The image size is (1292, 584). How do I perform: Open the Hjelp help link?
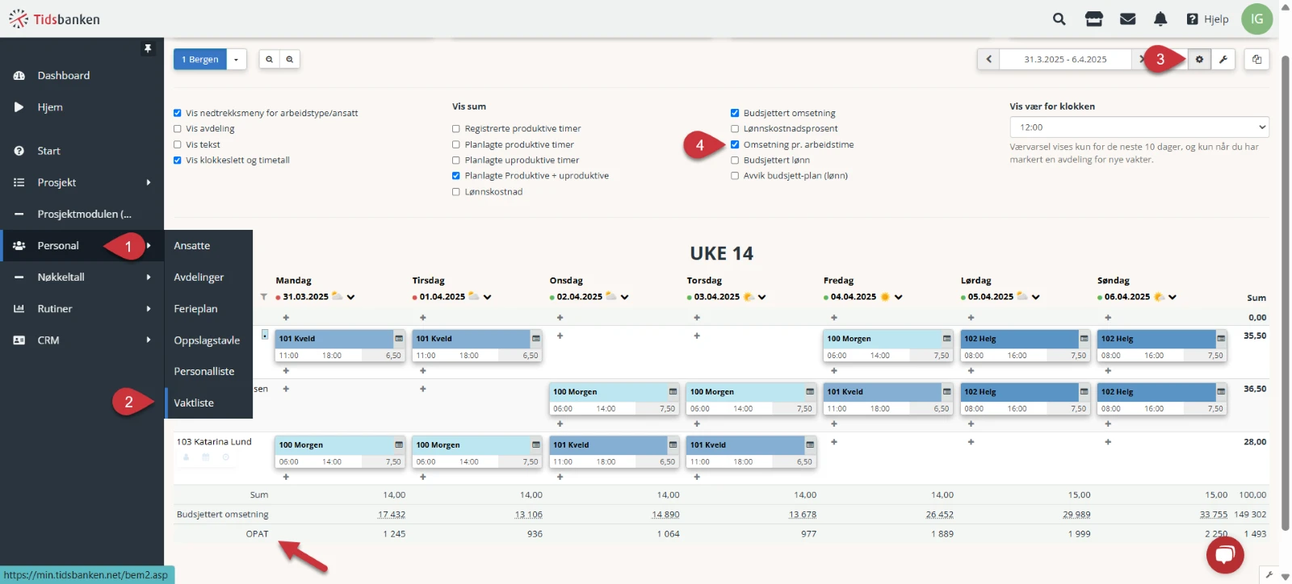tap(1207, 19)
